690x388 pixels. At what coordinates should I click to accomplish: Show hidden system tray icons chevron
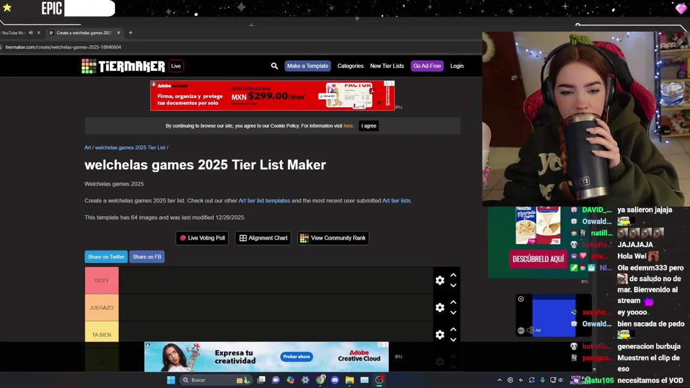(499, 380)
